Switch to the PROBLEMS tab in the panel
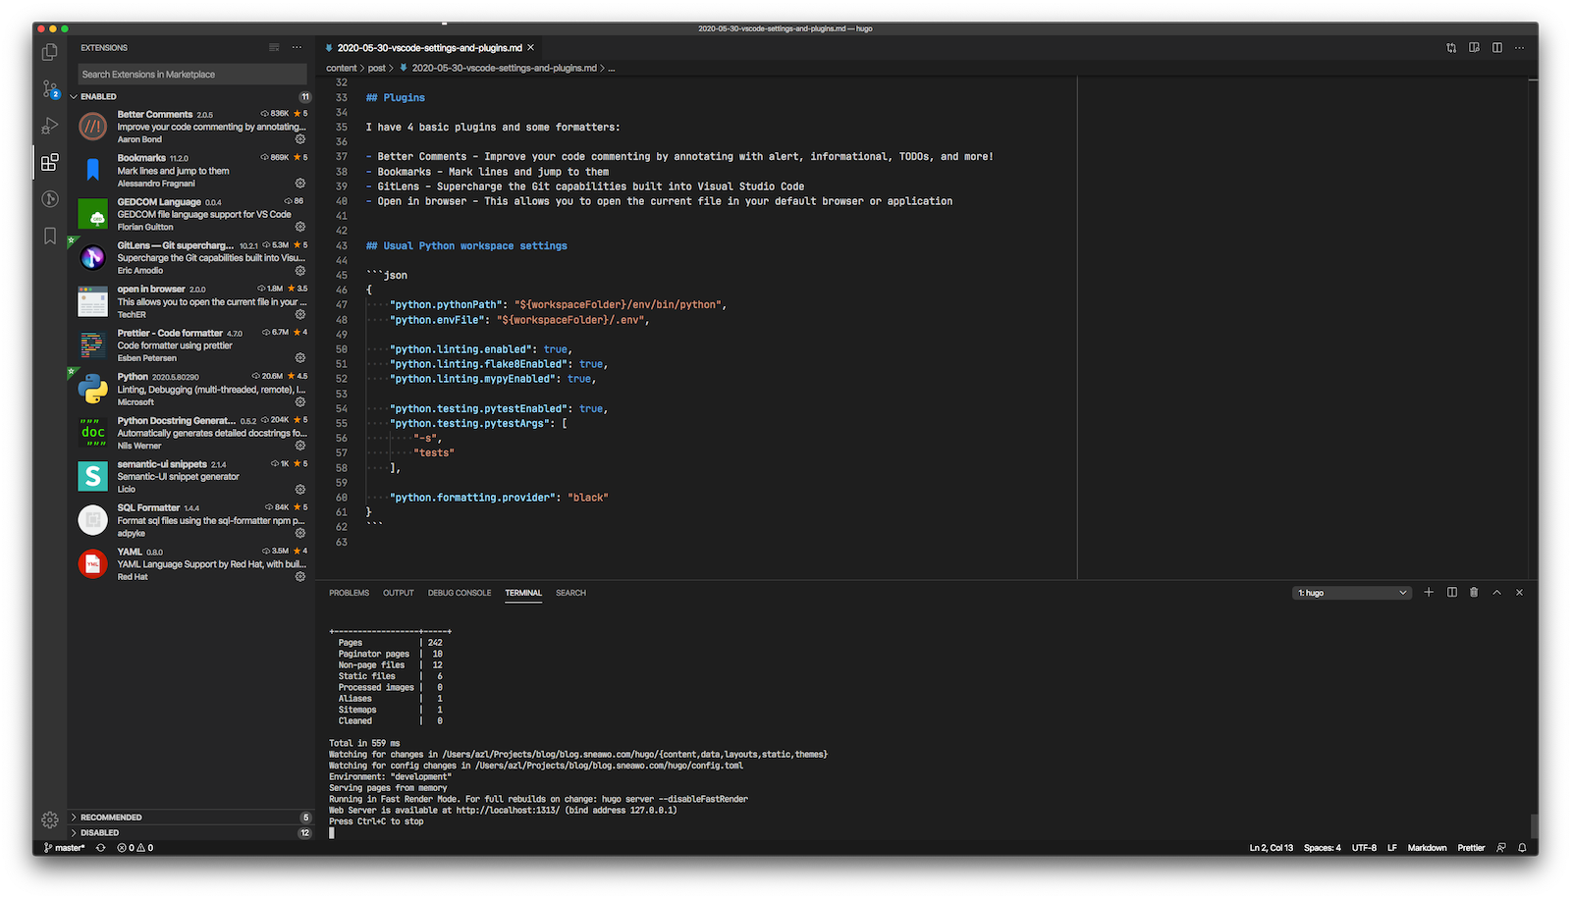Image resolution: width=1571 pixels, height=899 pixels. pyautogui.click(x=349, y=592)
